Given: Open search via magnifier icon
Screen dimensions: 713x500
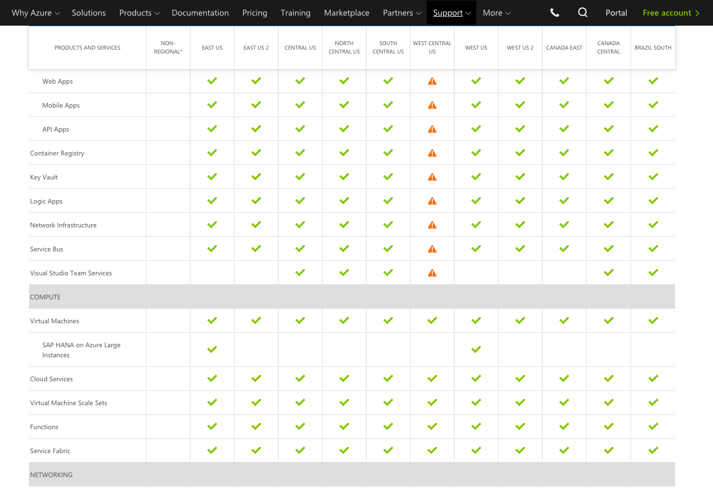Looking at the screenshot, I should [x=583, y=12].
